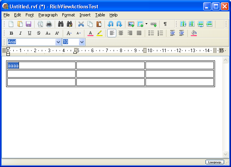Click the middle cell of the table
The height and width of the screenshot is (167, 231).
[x=110, y=74]
